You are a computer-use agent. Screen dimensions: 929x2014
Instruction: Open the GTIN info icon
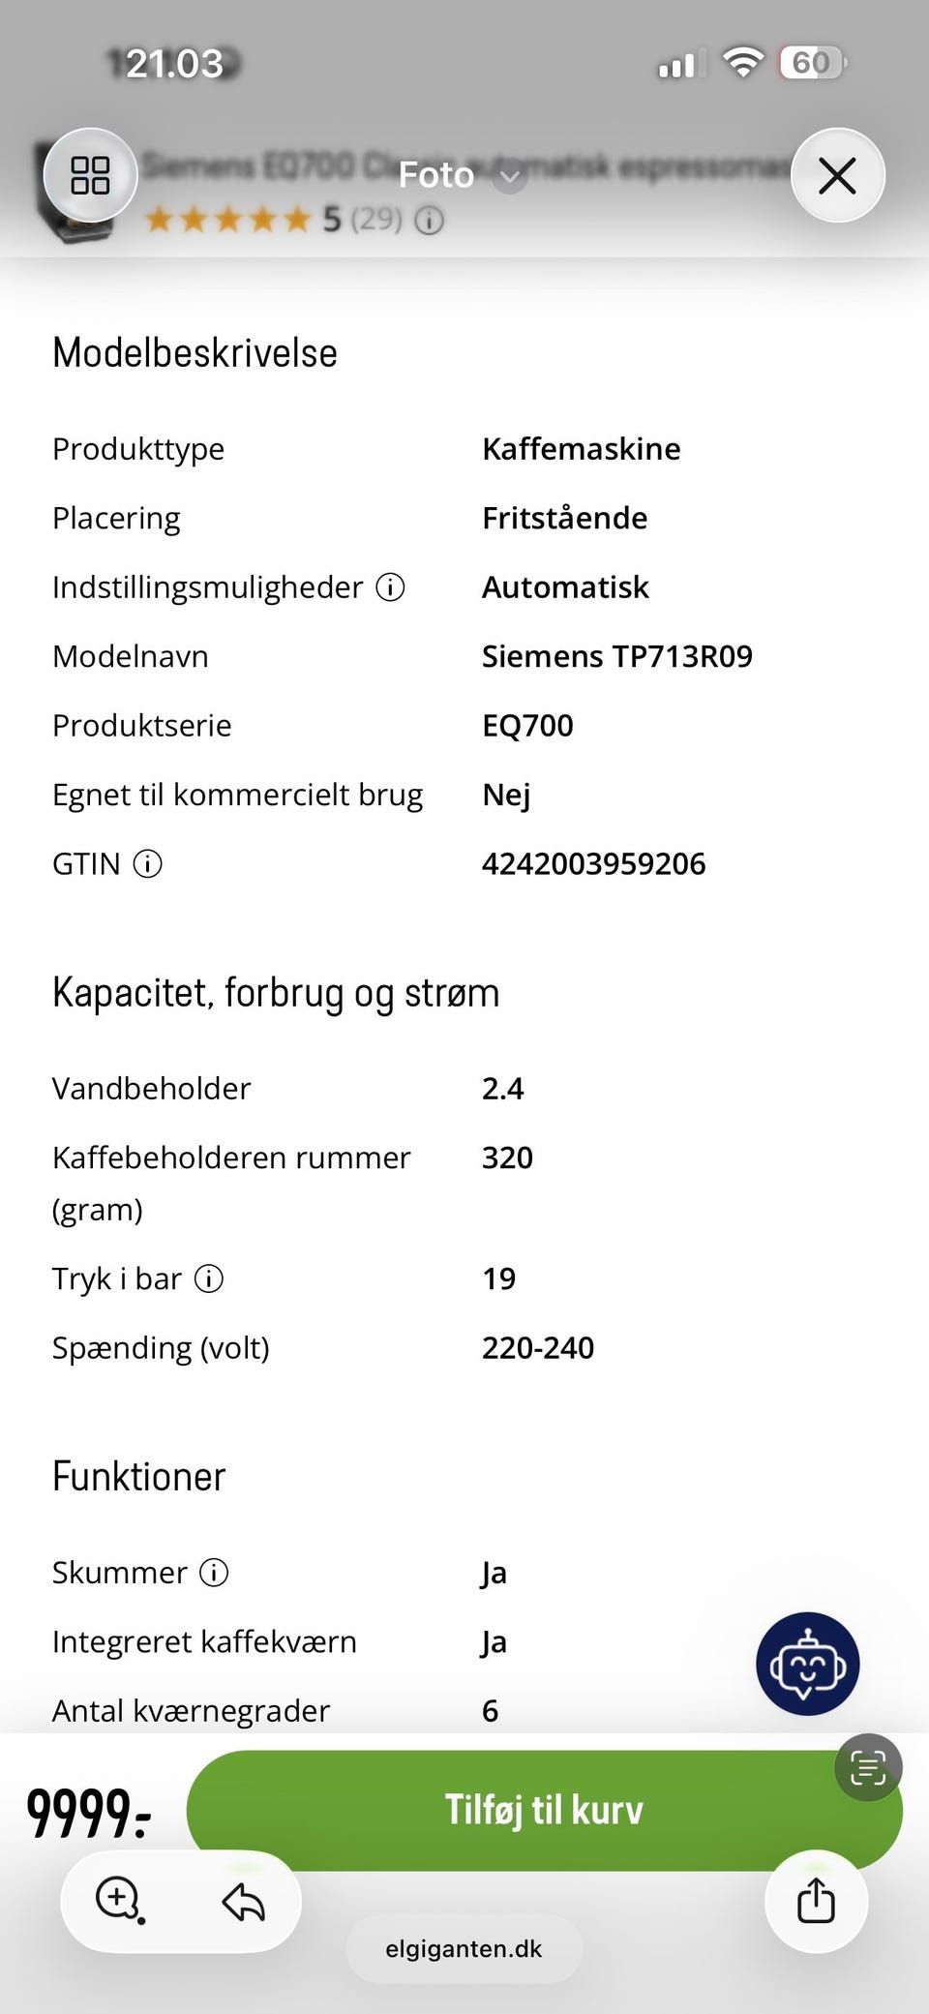147,863
